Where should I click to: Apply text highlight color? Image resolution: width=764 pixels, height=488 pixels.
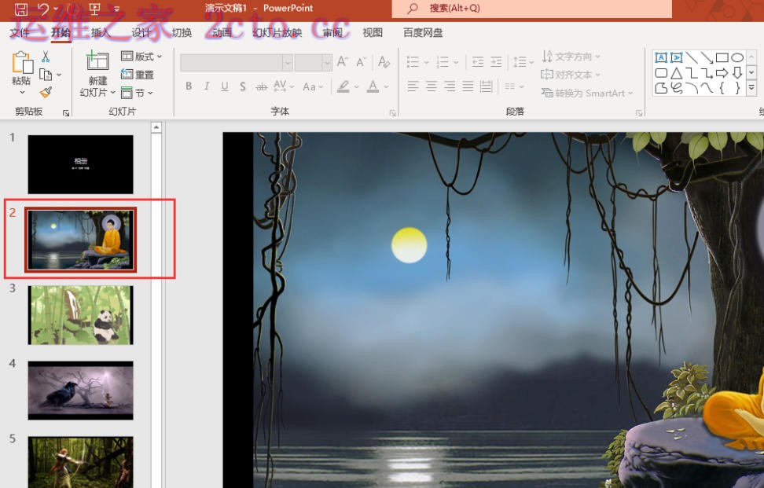[343, 86]
